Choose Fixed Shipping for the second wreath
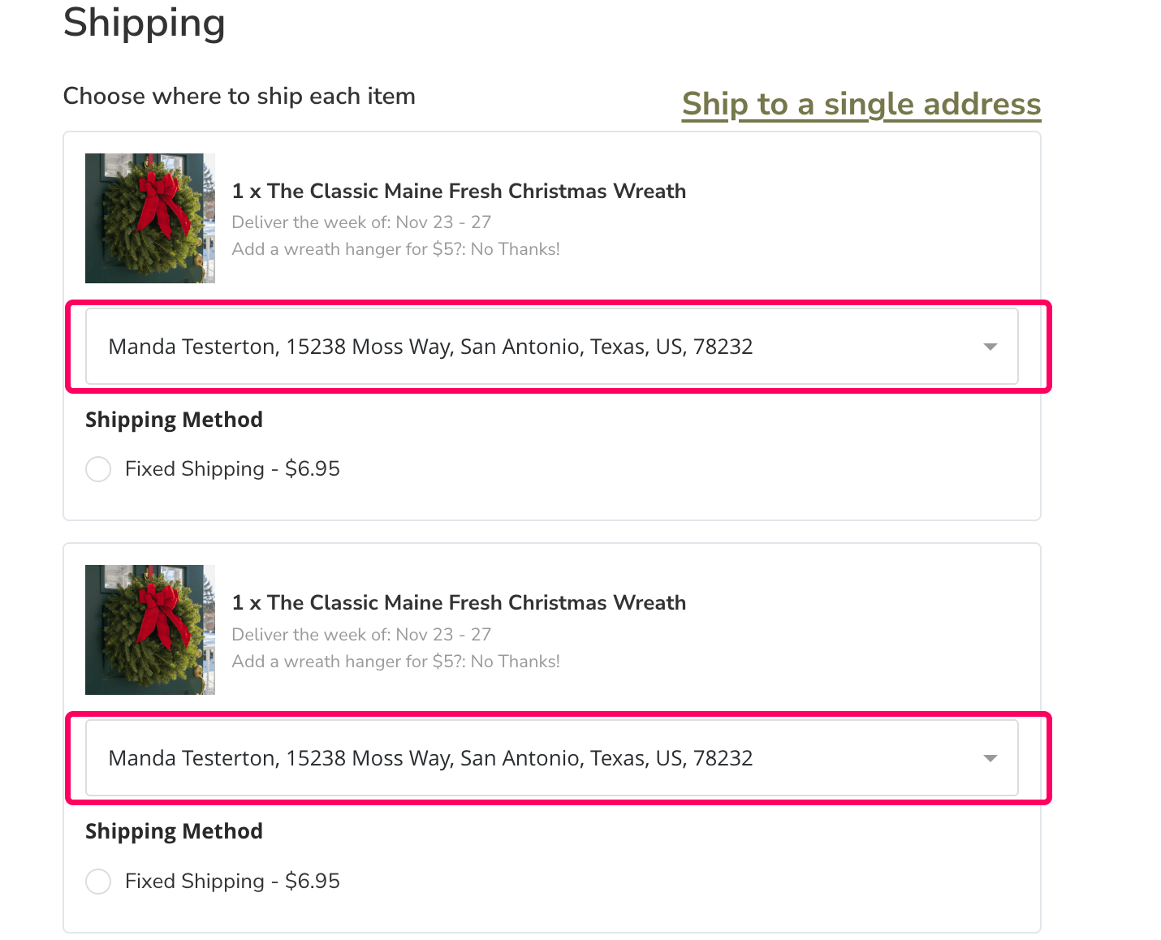The height and width of the screenshot is (940, 1161). (97, 882)
